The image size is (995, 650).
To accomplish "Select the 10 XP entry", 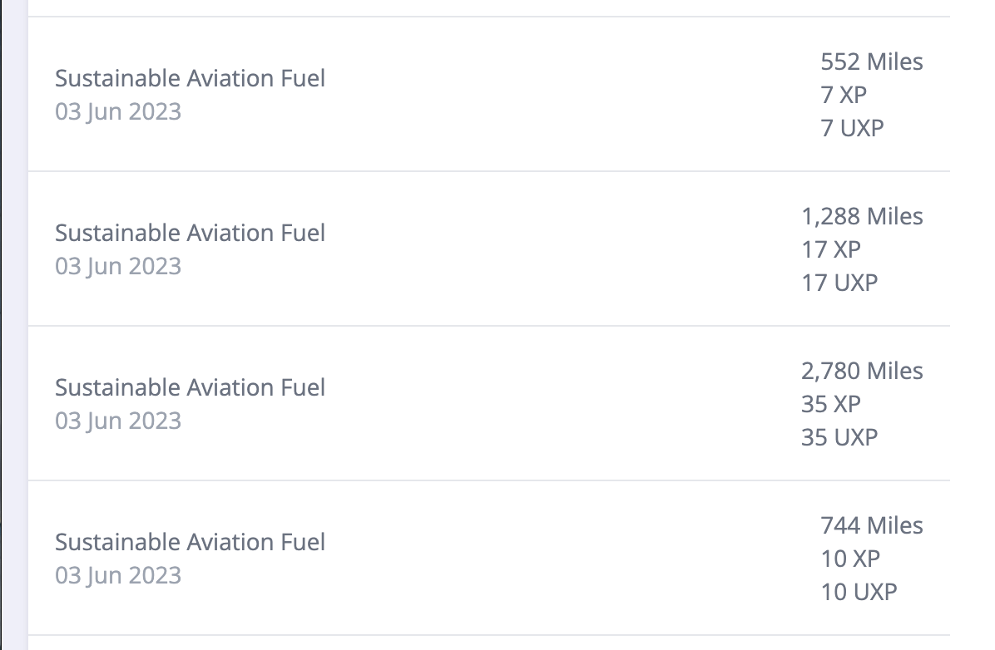I will coord(850,559).
